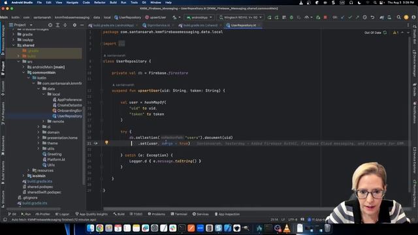Viewport: 418px width, 235px height.
Task: Click the Debug bug icon in toolbar
Action: [x=291, y=18]
